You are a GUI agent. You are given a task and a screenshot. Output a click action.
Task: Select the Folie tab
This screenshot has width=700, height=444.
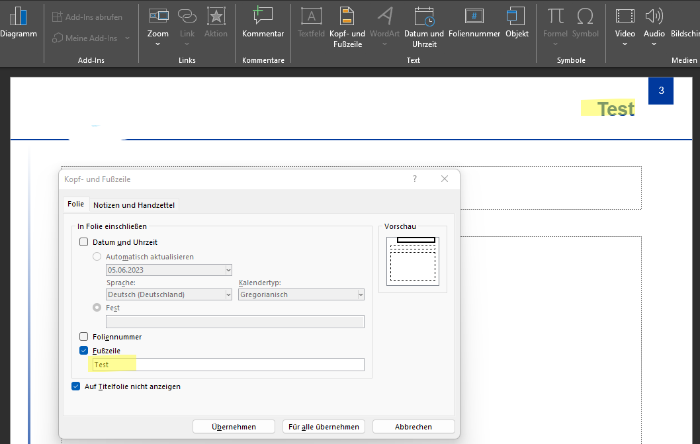pos(75,204)
